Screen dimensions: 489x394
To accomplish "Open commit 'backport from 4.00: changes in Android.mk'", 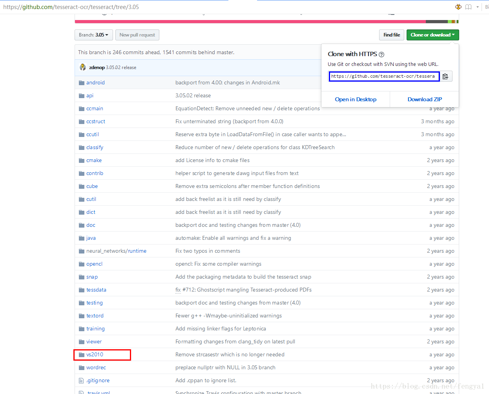I will (228, 83).
